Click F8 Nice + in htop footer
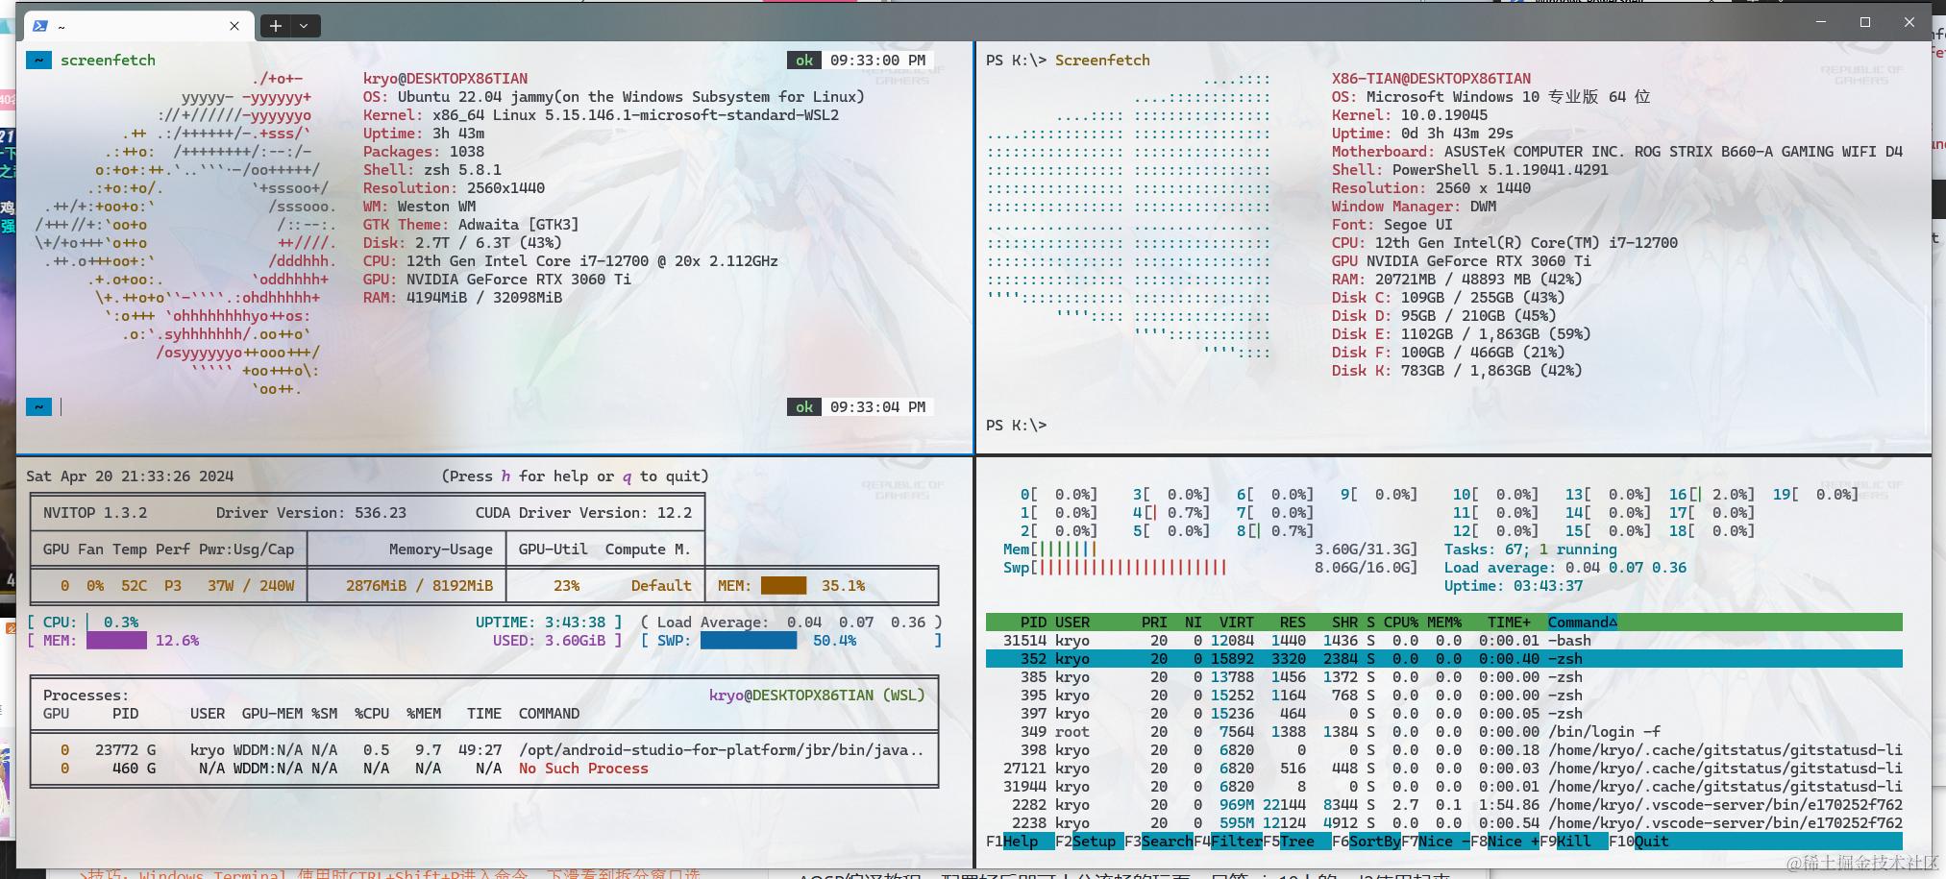 1505,842
